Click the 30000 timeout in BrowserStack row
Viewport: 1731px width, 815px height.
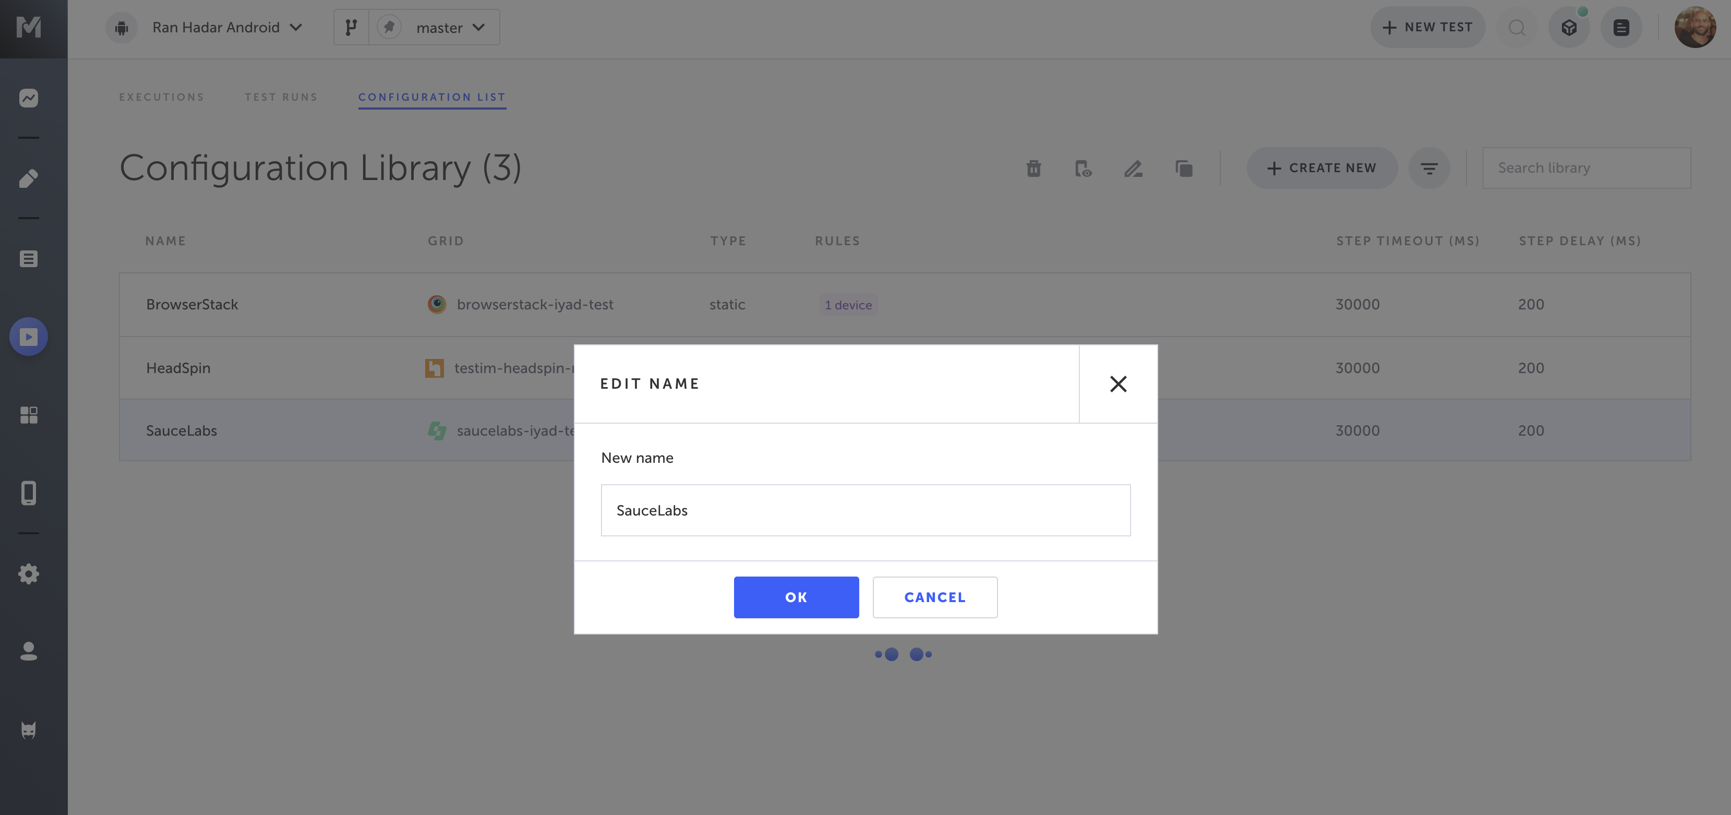pos(1357,304)
